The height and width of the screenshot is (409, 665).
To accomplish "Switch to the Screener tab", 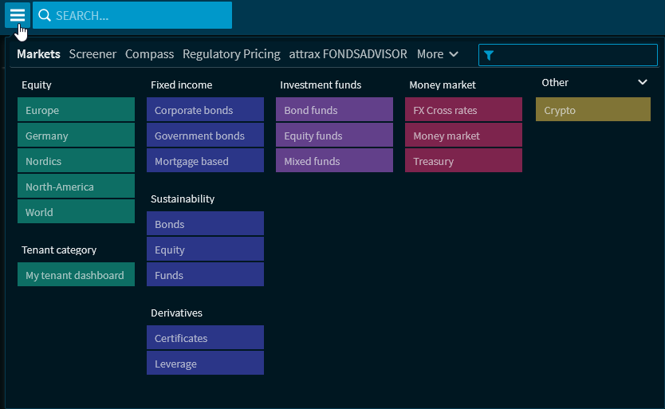I will coord(92,54).
